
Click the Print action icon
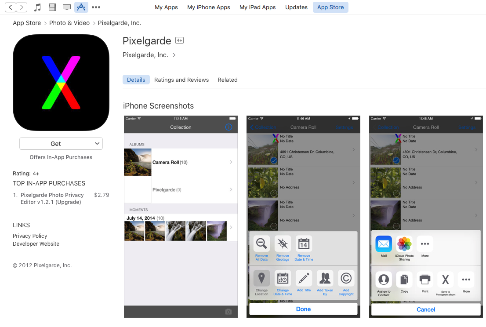[425, 280]
